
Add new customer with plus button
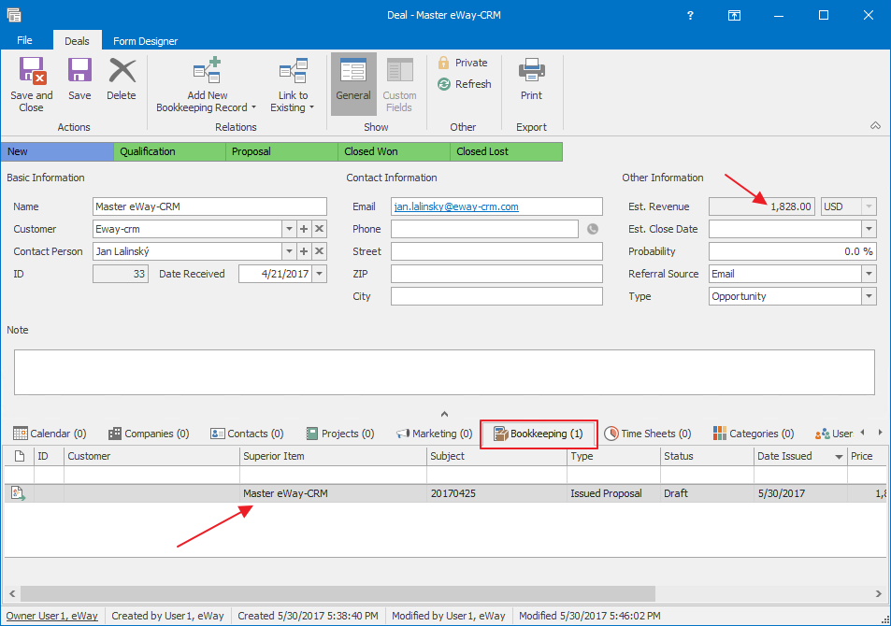click(304, 229)
